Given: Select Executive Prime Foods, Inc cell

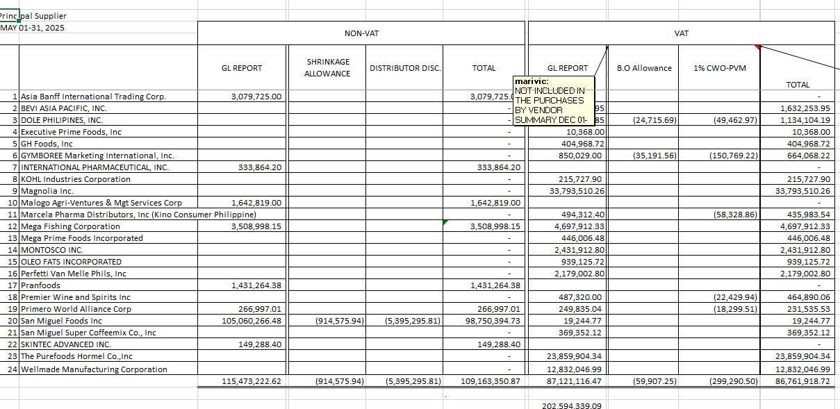Looking at the screenshot, I should pyautogui.click(x=108, y=132).
